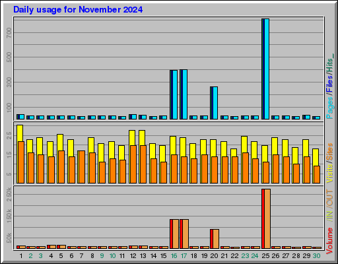Click day label '14' on x-axis
This screenshot has width=338, height=264.
pyautogui.click(x=153, y=256)
